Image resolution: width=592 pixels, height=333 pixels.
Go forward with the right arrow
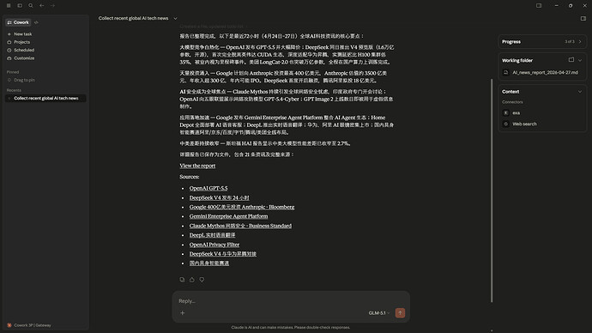pyautogui.click(x=52, y=6)
